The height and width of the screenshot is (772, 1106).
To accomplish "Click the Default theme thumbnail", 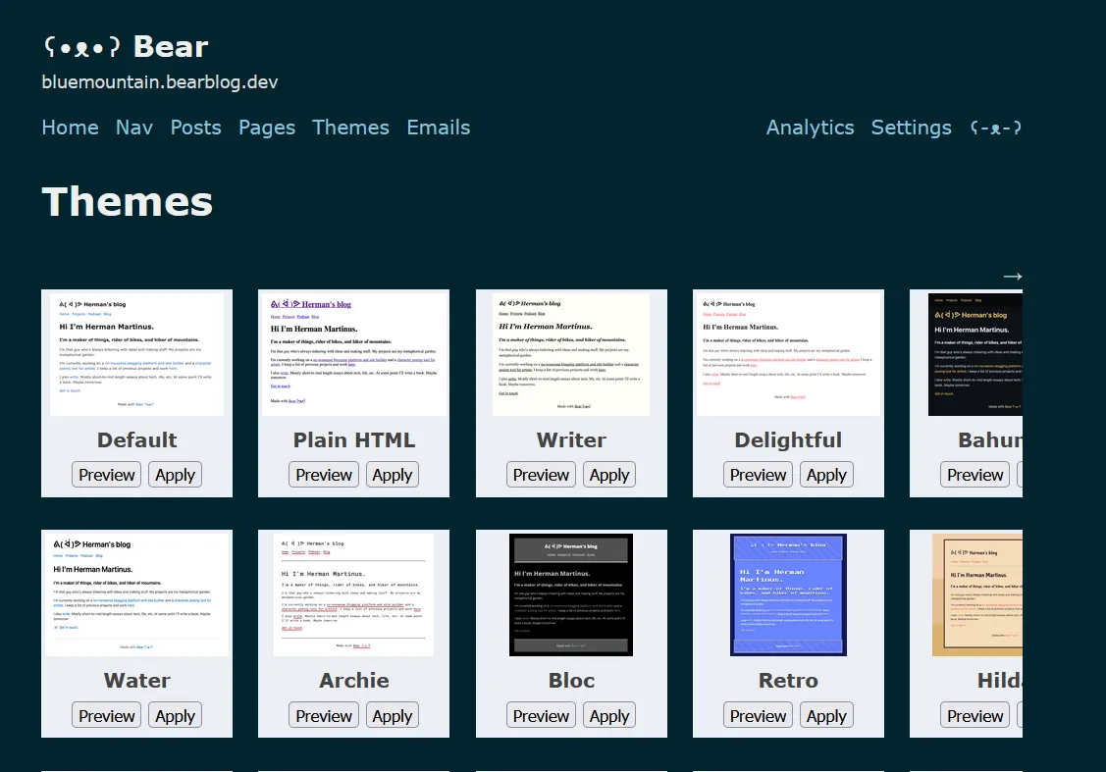I will pos(136,355).
